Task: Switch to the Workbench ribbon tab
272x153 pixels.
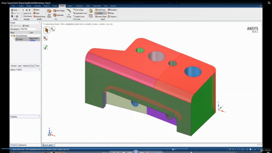Action: pyautogui.click(x=79, y=6)
